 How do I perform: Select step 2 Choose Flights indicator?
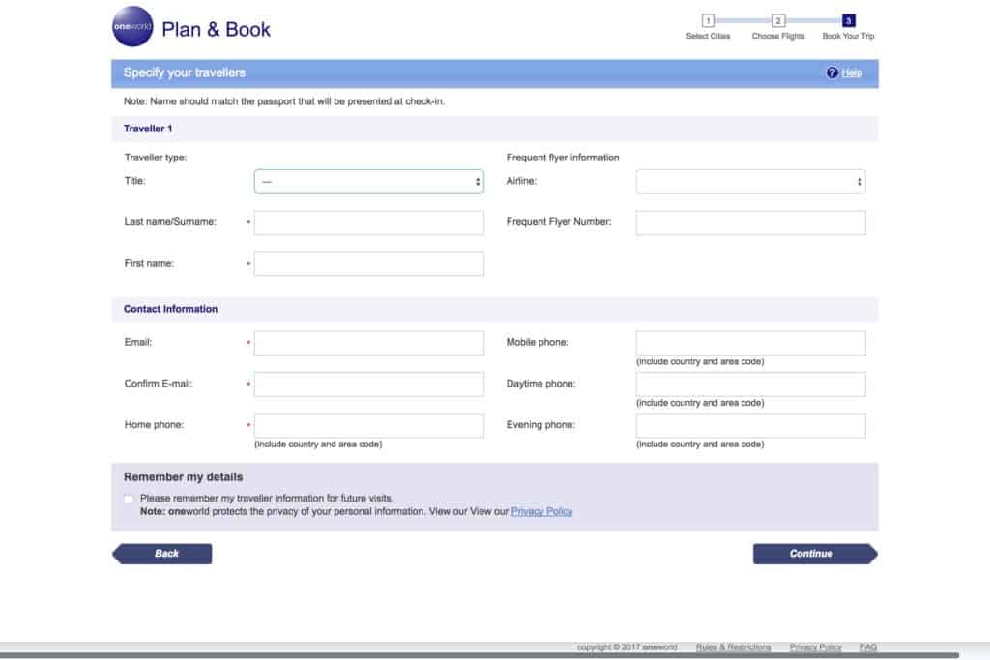coord(778,20)
